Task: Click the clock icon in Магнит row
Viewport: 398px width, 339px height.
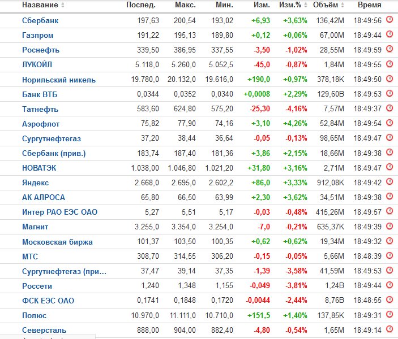Action: coord(390,225)
